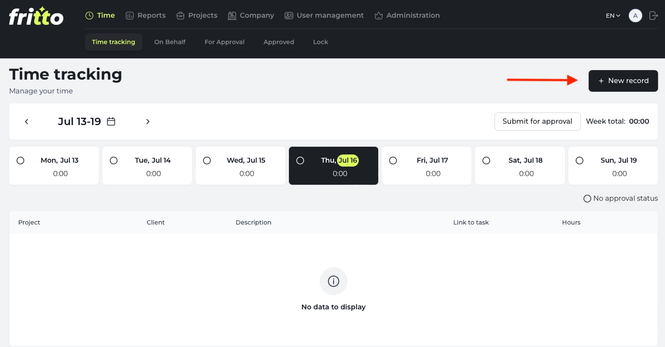Click the Description column header
Viewport: 665px width, 347px height.
(x=253, y=222)
